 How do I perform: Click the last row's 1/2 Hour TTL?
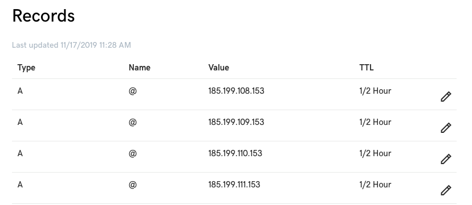[375, 185]
